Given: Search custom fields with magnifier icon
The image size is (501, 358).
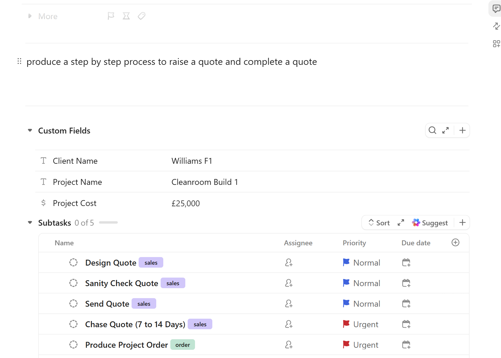Looking at the screenshot, I should 432,130.
